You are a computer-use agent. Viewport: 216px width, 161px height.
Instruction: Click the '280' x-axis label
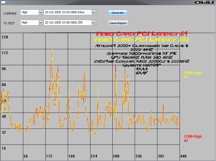coord(116,156)
